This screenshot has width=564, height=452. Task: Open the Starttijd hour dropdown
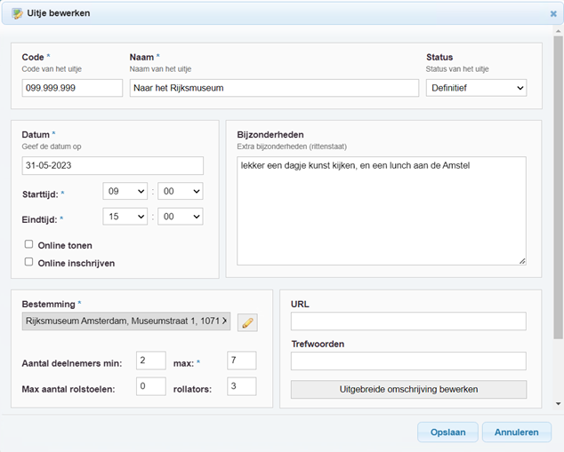pos(125,191)
